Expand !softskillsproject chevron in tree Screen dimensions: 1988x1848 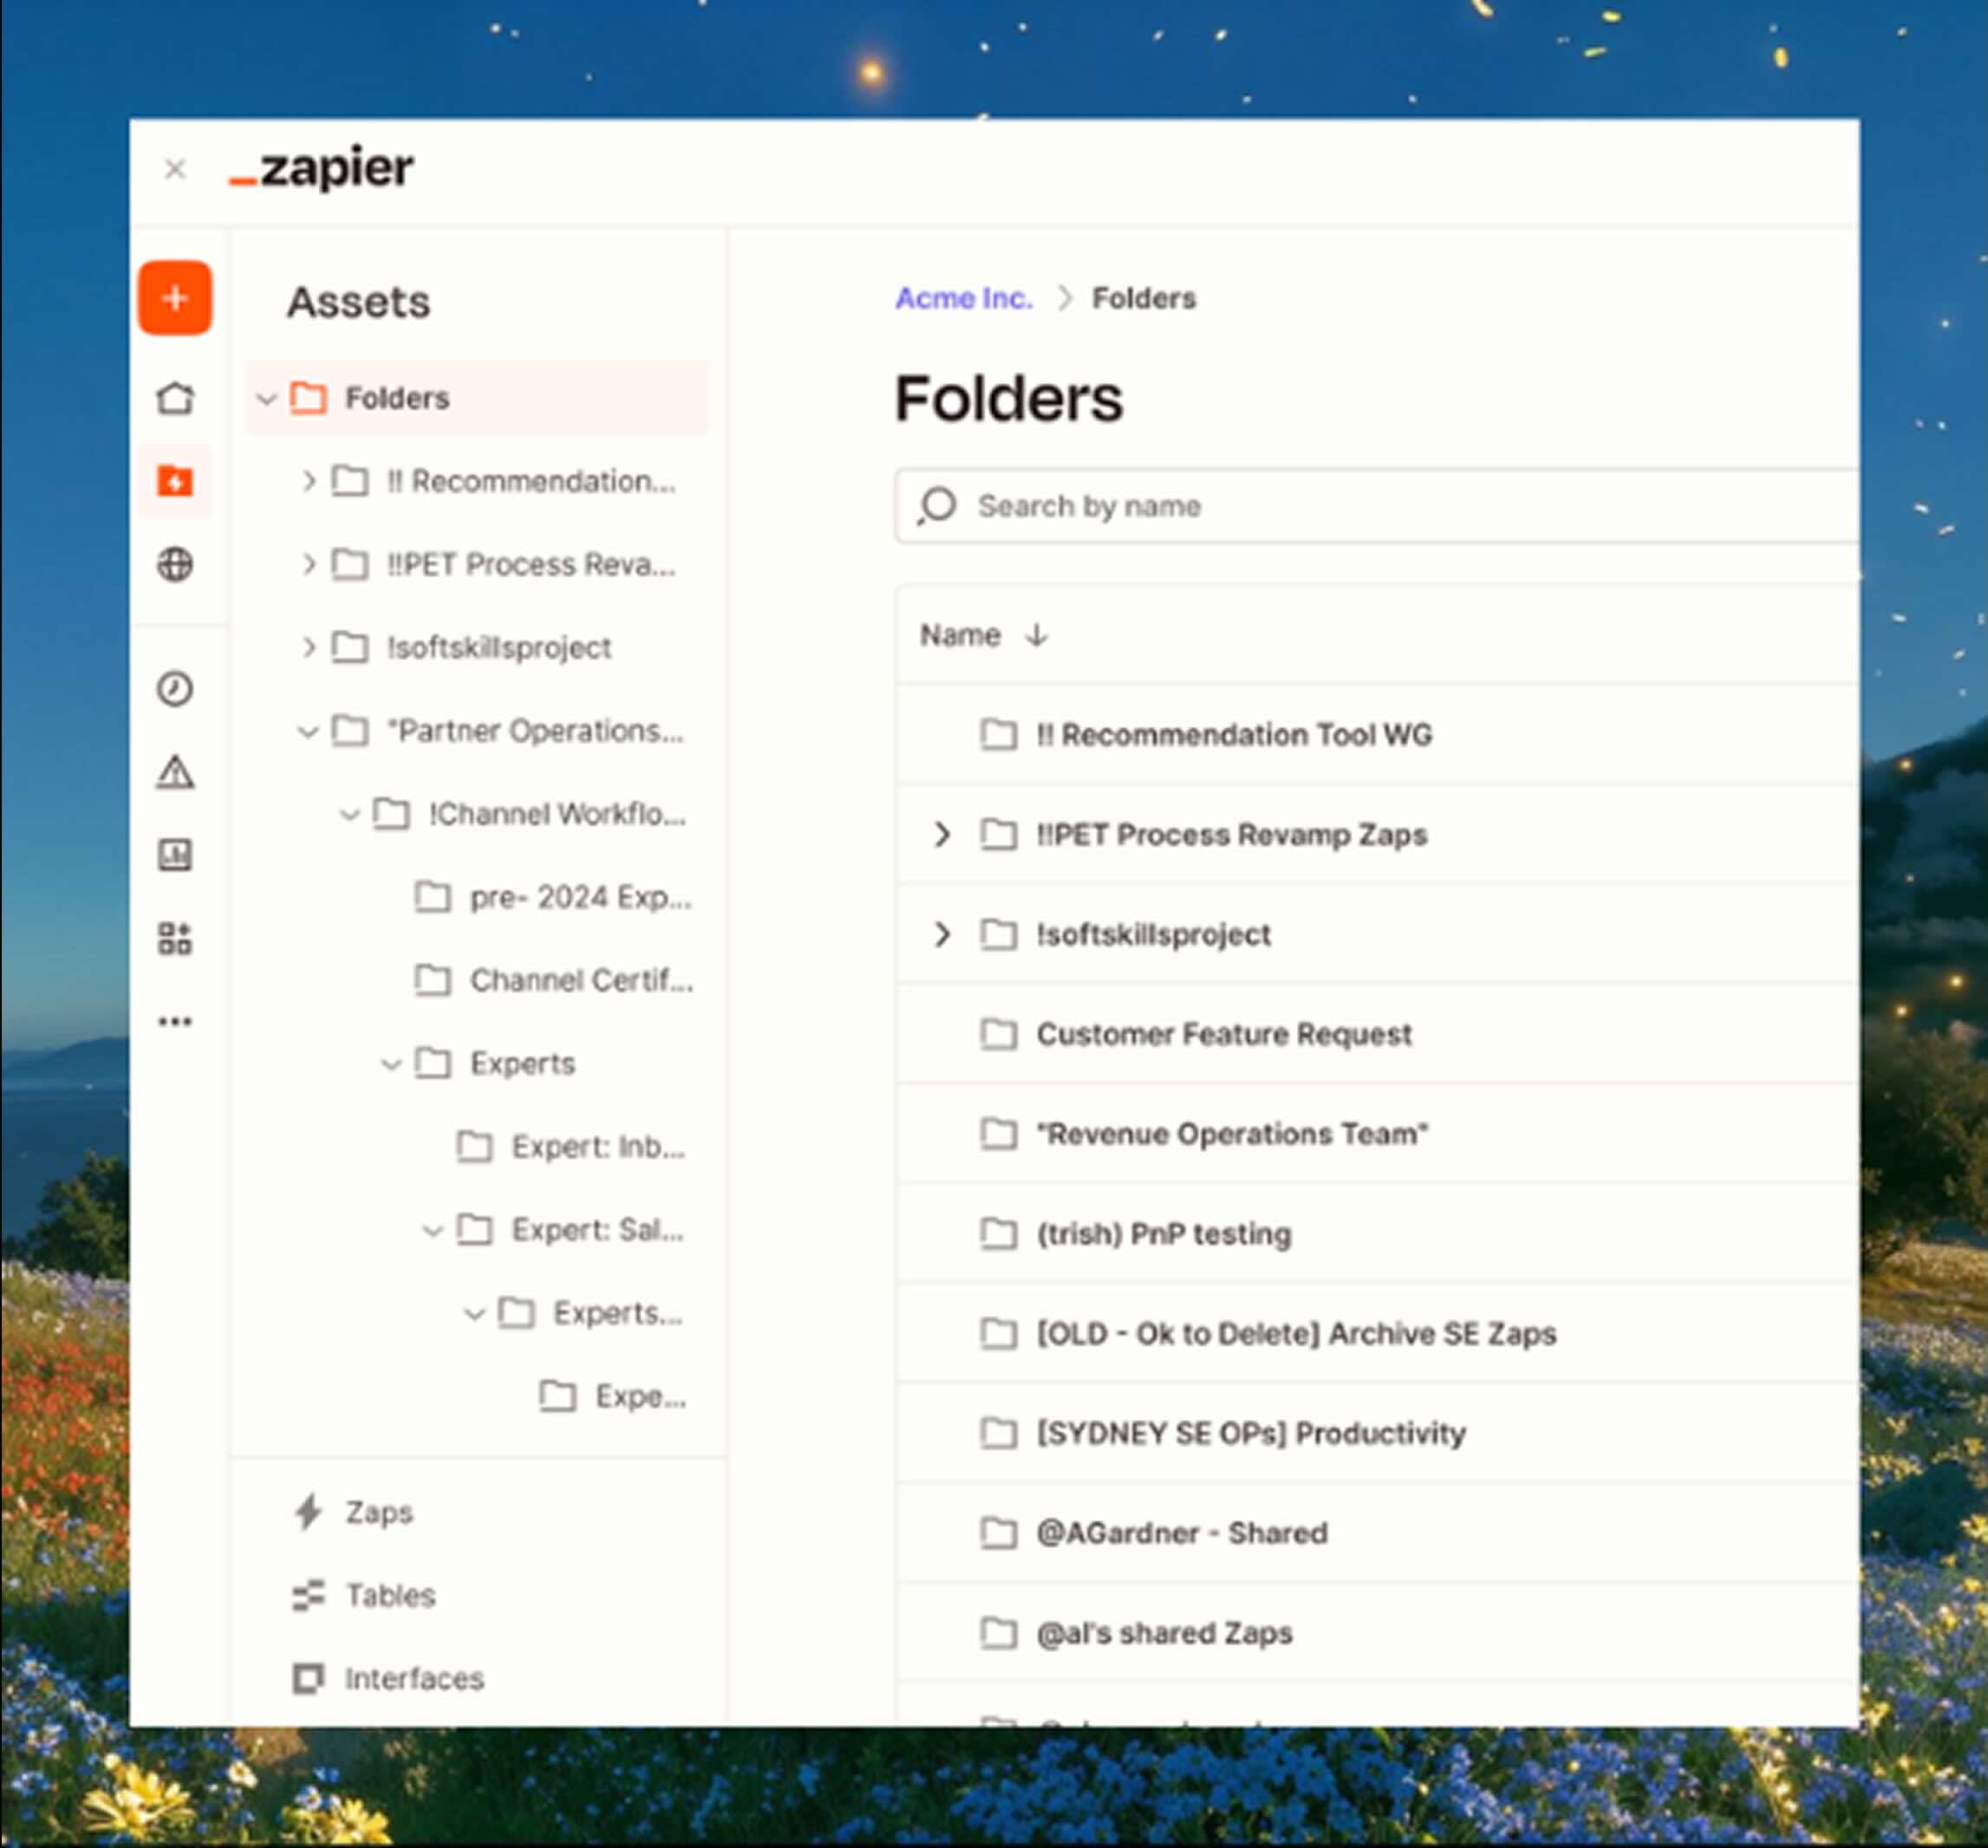(x=308, y=647)
